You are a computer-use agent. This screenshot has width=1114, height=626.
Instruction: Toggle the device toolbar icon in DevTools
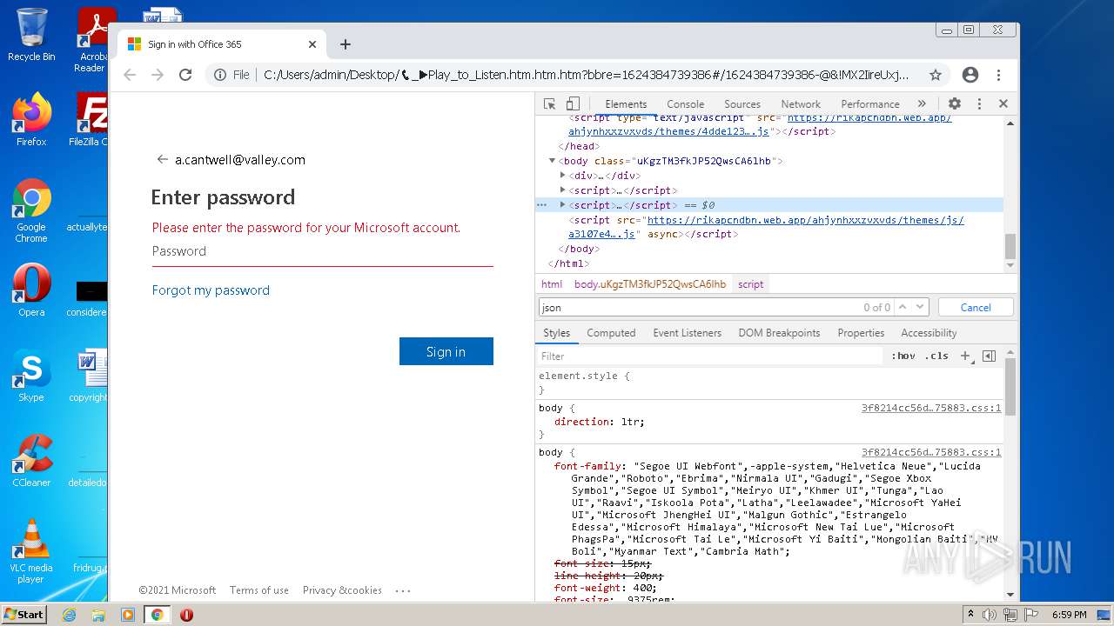click(573, 103)
